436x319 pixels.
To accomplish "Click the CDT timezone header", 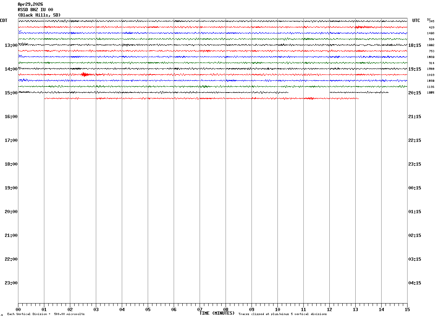I will point(4,21).
